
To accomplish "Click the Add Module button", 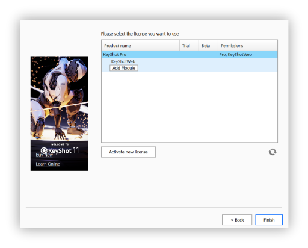I will point(124,68).
